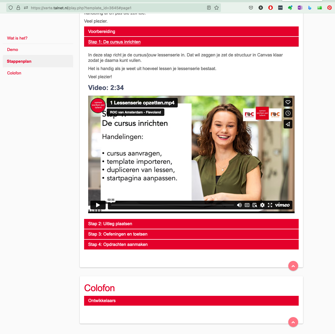Bookmark page with star icon
The width and height of the screenshot is (335, 334).
click(x=217, y=8)
